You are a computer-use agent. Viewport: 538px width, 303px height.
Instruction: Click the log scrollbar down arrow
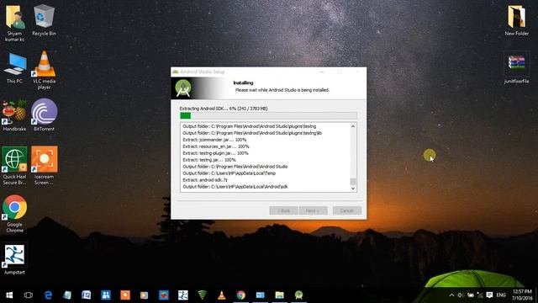[x=353, y=189]
